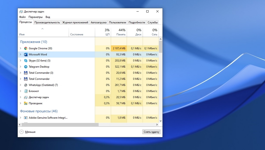Click the Меньше collapse arrow icon

tap(21, 132)
